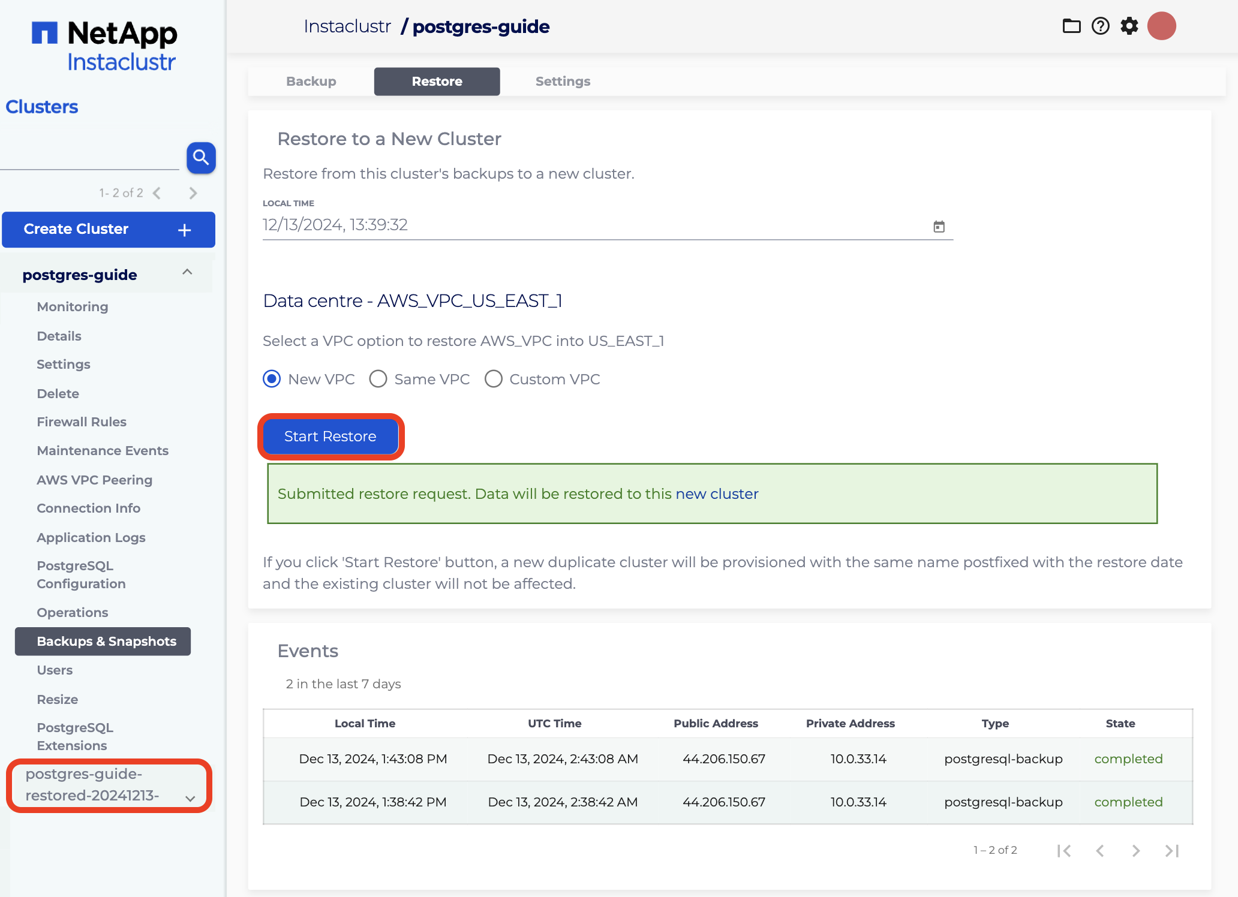Click the cluster search magnifier icon
The width and height of the screenshot is (1238, 897).
(x=201, y=158)
